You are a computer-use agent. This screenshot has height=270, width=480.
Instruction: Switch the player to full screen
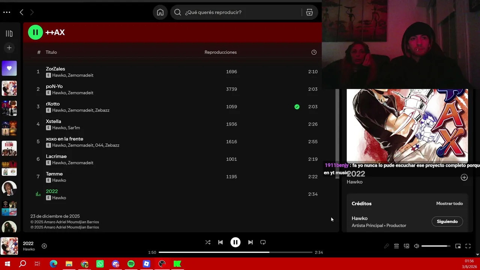click(x=468, y=246)
